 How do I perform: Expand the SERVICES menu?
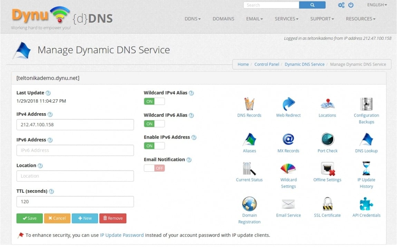(x=287, y=19)
